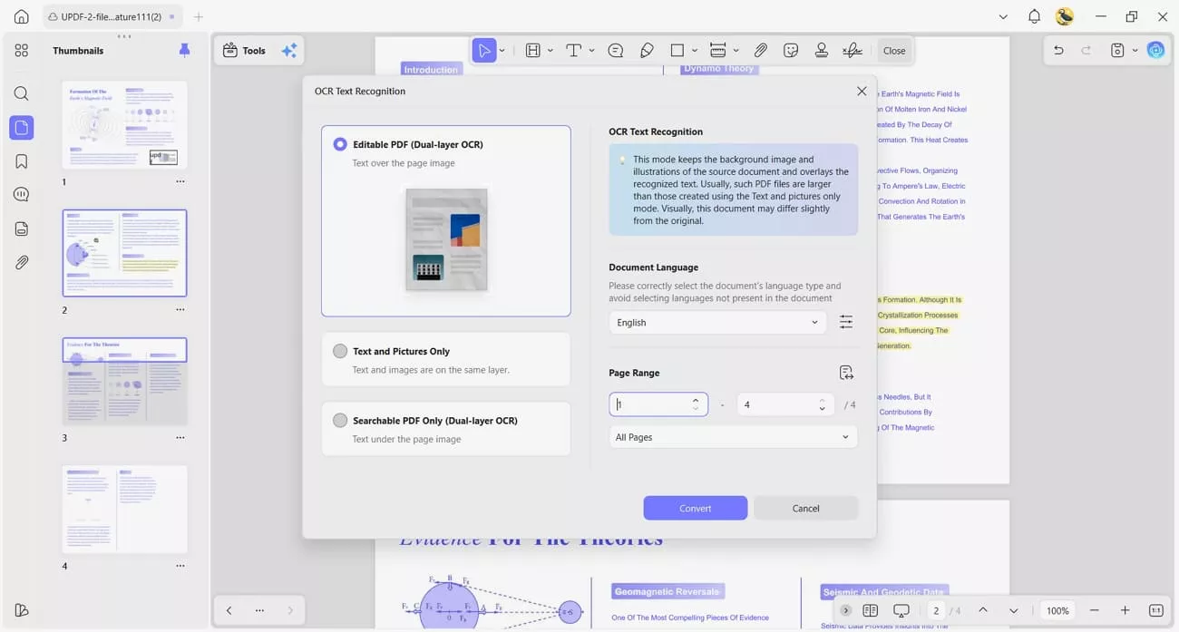Click the Signature tool
The height and width of the screenshot is (632, 1179).
(x=852, y=50)
